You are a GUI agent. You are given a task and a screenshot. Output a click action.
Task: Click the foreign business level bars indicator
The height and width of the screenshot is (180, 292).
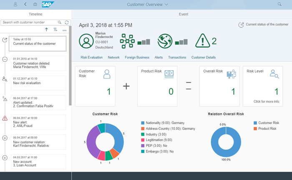click(x=181, y=42)
